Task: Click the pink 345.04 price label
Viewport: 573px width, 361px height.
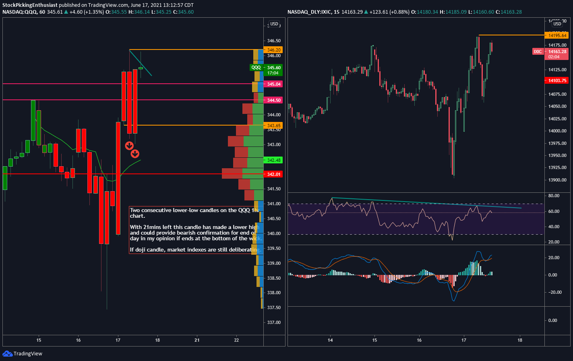Action: (273, 84)
